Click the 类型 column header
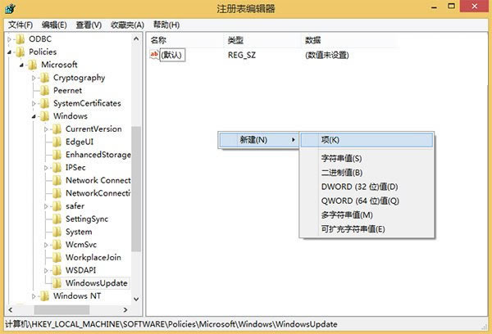The height and width of the screenshot is (334, 492). tap(263, 40)
